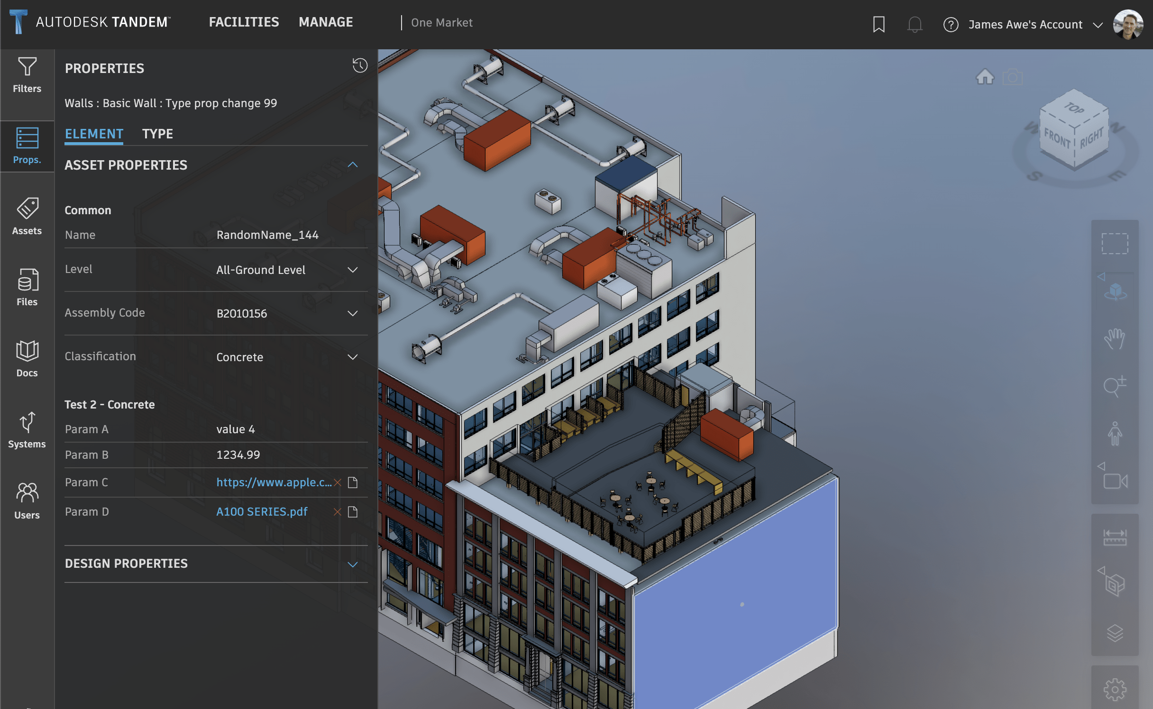This screenshot has width=1153, height=709.
Task: Expand the Design Properties section
Action: pos(352,563)
